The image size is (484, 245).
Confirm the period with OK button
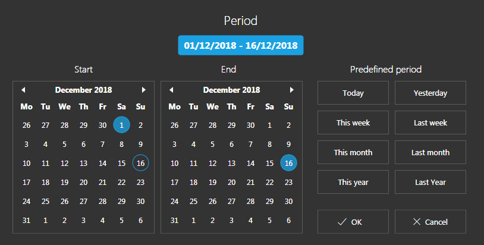click(353, 222)
